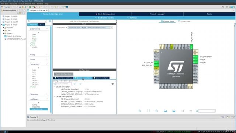Open the Pinout dropdown menu

[x=132, y=18]
